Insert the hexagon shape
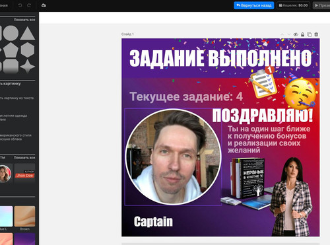330x245 pixels. [x=28, y=50]
